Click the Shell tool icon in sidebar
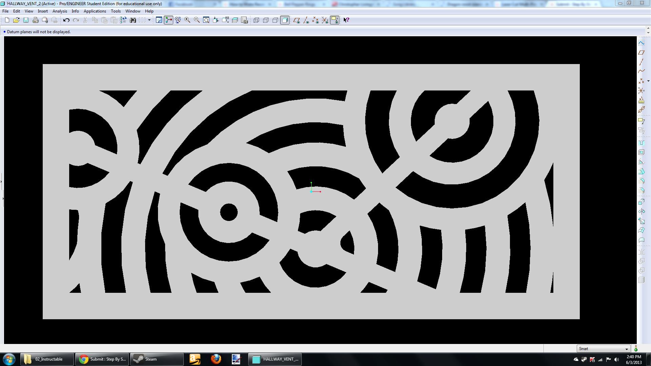Viewport: 651px width, 366px height. [641, 152]
